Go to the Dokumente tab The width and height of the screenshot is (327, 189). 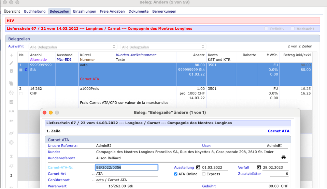tap(139, 11)
